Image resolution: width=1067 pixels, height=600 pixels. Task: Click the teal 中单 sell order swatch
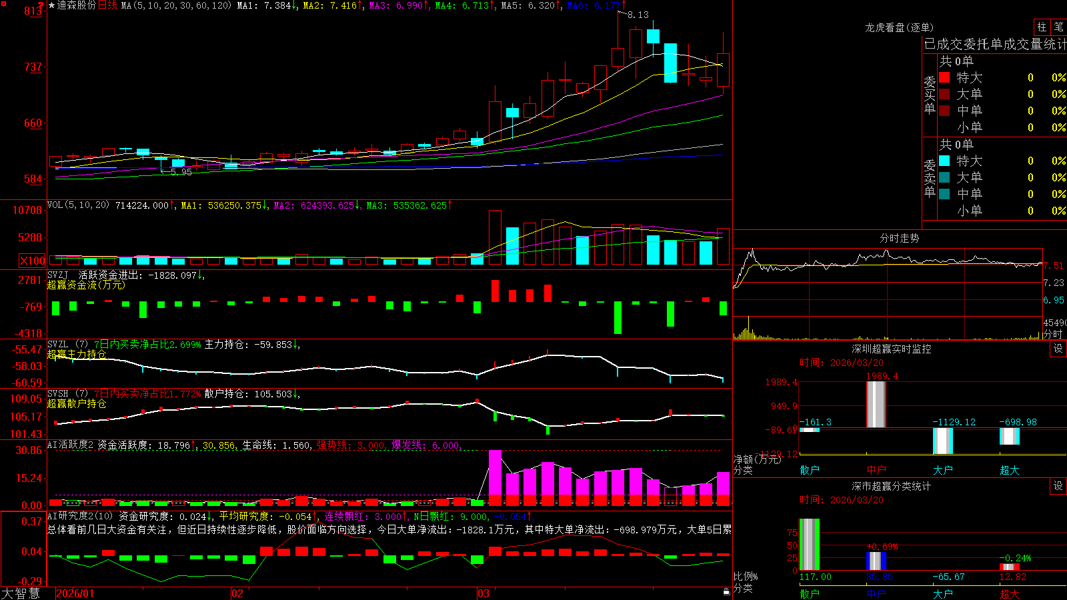(944, 194)
